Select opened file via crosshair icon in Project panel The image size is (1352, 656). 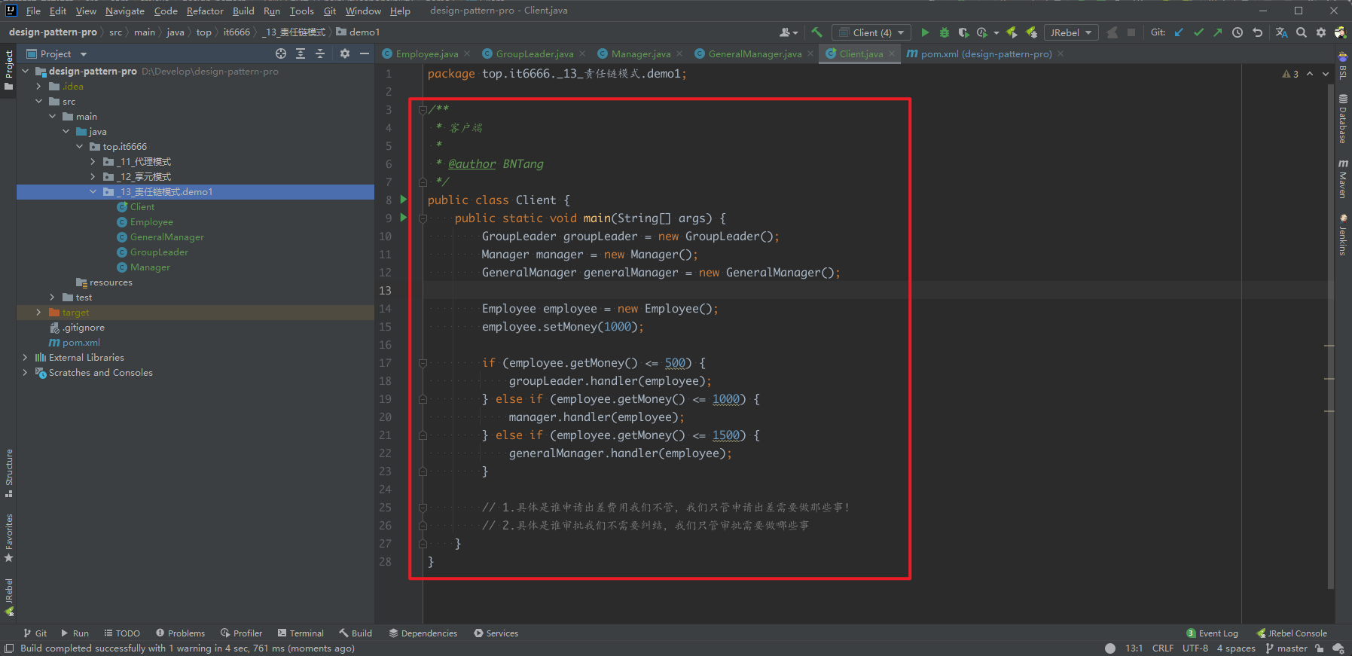pos(281,53)
